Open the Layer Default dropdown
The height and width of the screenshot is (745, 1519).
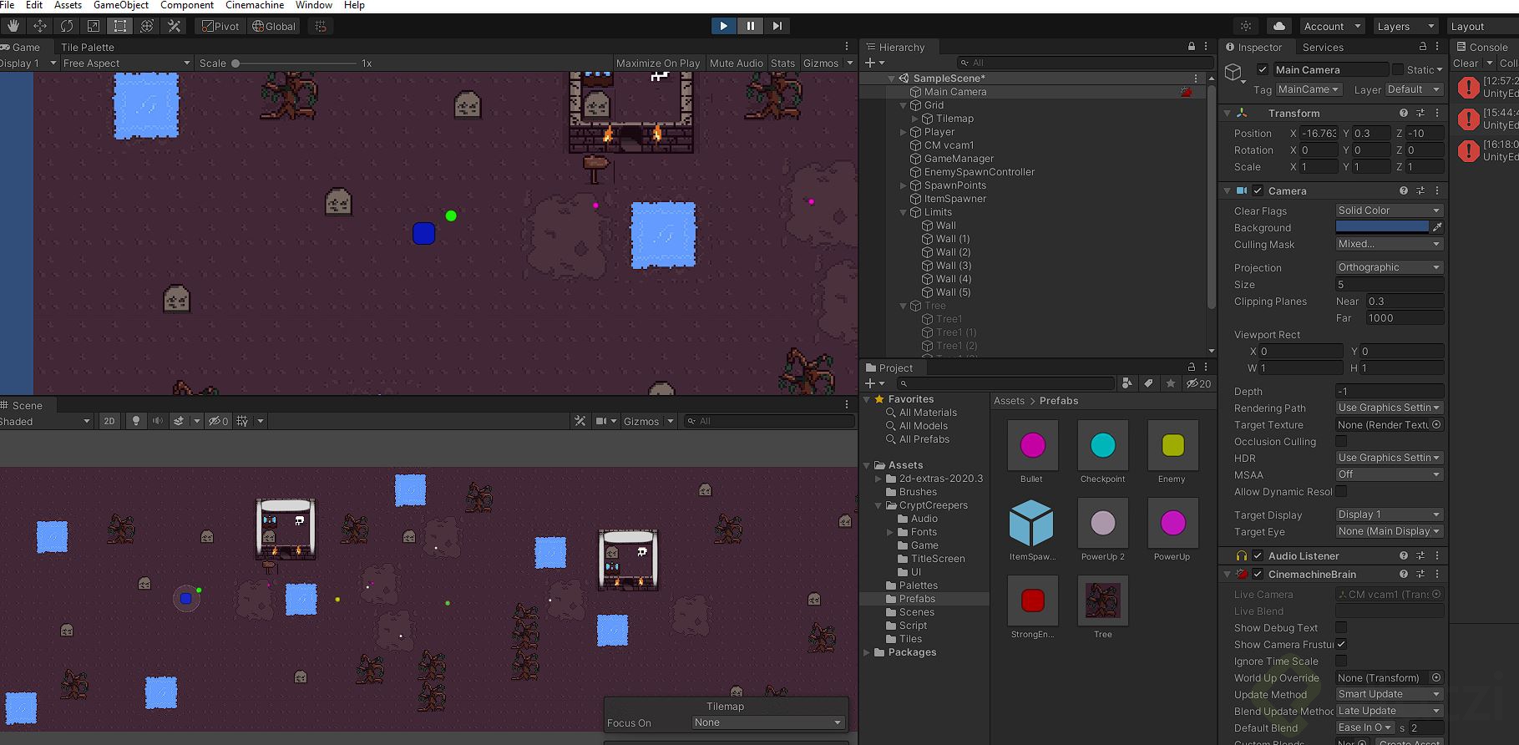(1414, 89)
